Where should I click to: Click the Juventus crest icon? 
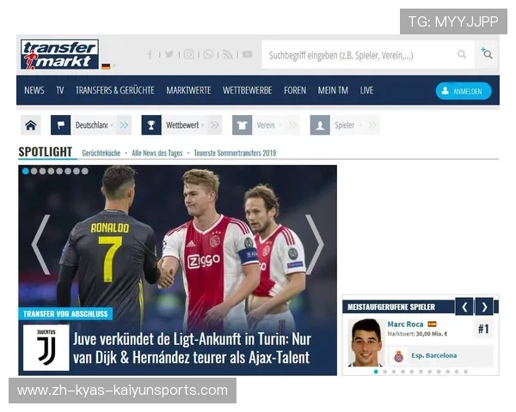46,348
